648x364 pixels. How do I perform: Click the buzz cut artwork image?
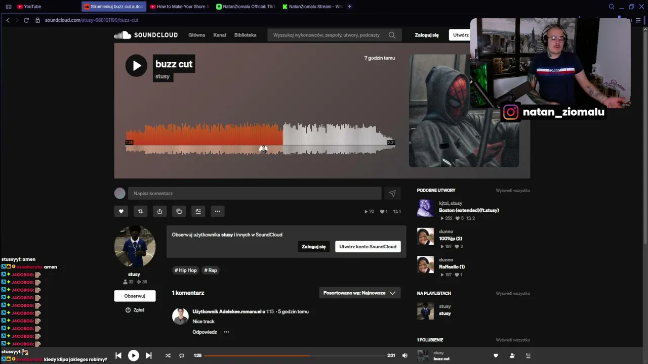click(464, 111)
